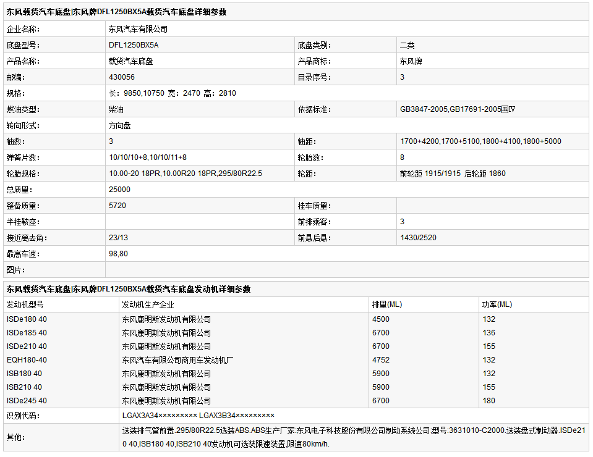The image size is (593, 457).
Task: Click the ISDe245 40 engine entry
Action: pos(27,401)
